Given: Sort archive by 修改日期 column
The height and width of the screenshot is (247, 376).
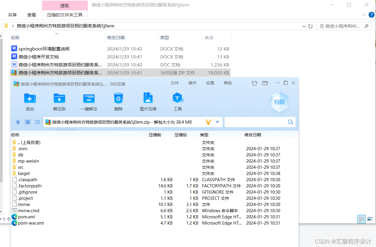Looking at the screenshot, I should (x=253, y=135).
